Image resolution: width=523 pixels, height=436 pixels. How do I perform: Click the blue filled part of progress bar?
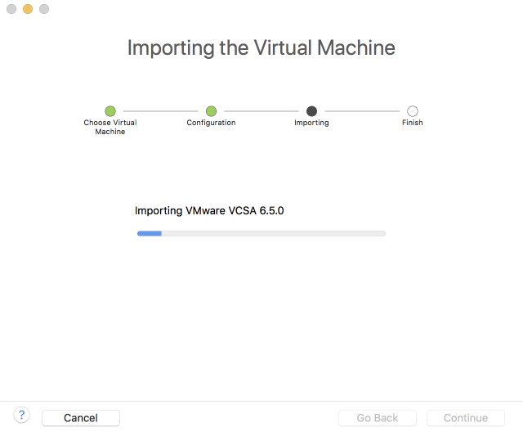click(150, 233)
